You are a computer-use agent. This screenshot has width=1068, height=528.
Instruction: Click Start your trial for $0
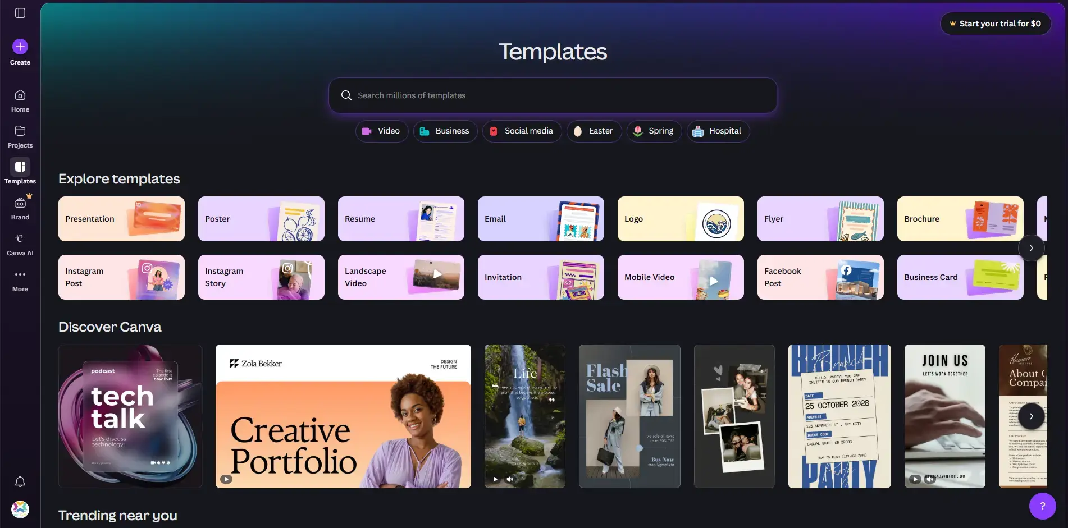(x=995, y=24)
